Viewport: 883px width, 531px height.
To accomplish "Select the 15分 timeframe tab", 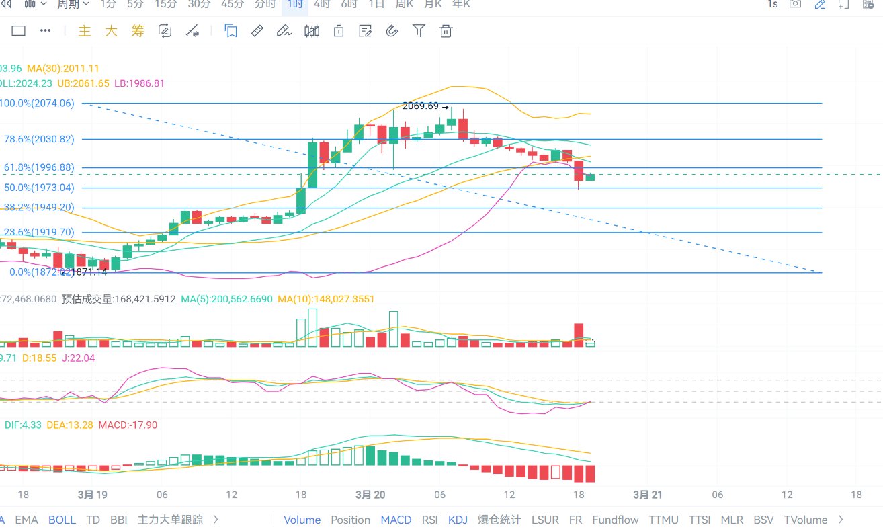I will pos(165,4).
